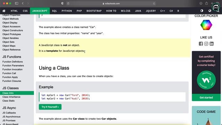Go back with the Safari back arrow
The image size is (222, 125).
[23, 3]
